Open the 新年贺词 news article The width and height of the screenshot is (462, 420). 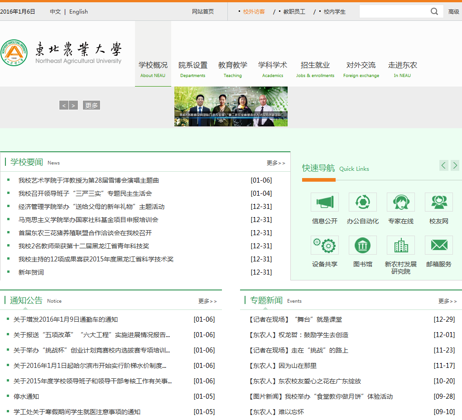31,272
